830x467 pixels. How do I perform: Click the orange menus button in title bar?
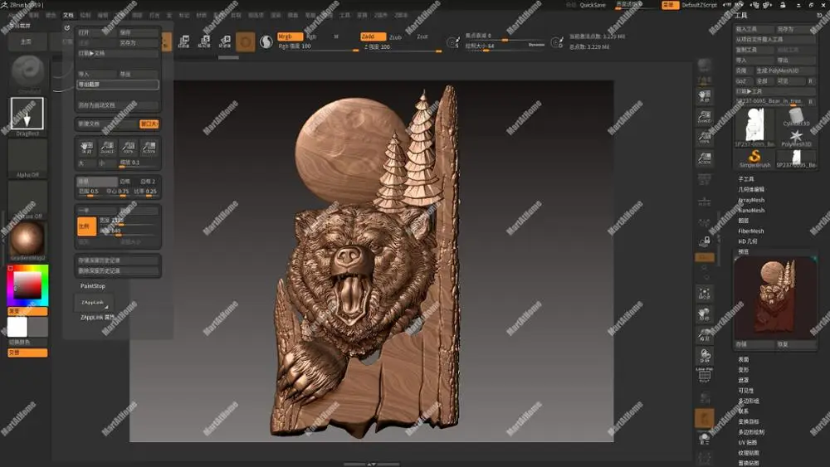coord(670,5)
